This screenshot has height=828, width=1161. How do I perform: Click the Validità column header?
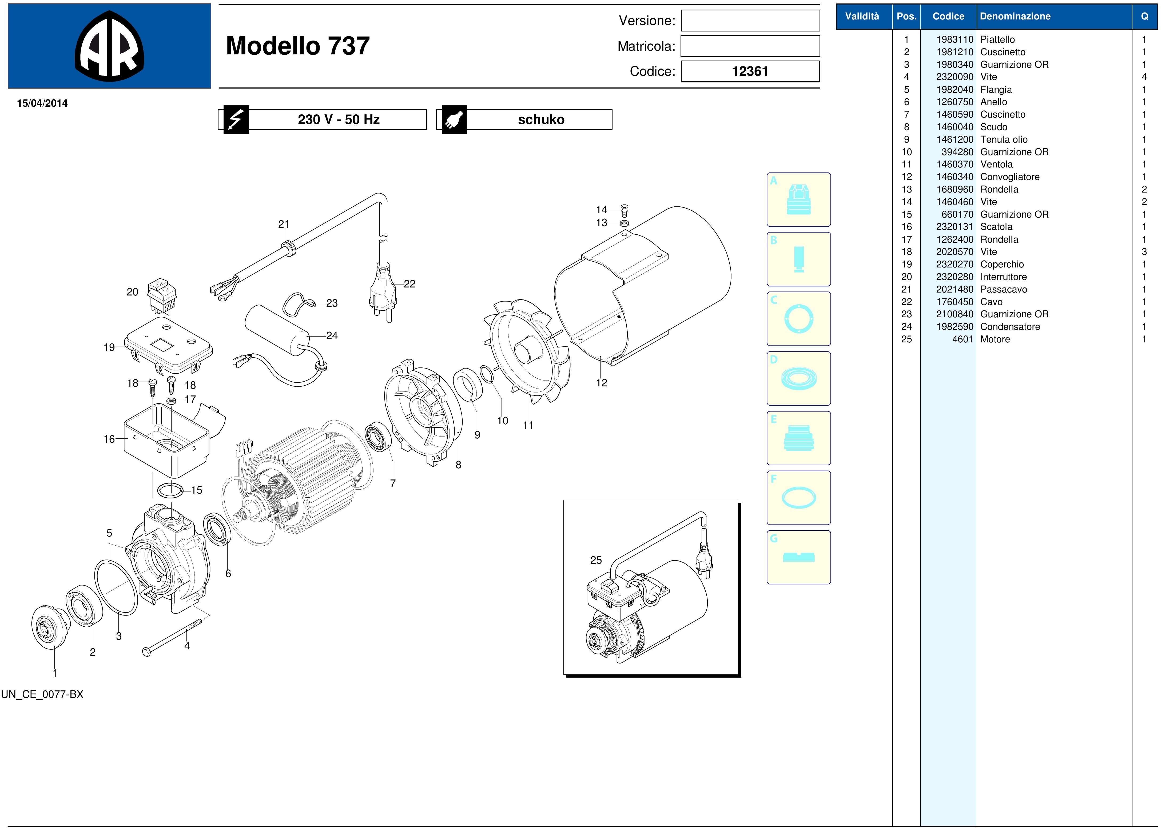pyautogui.click(x=862, y=16)
